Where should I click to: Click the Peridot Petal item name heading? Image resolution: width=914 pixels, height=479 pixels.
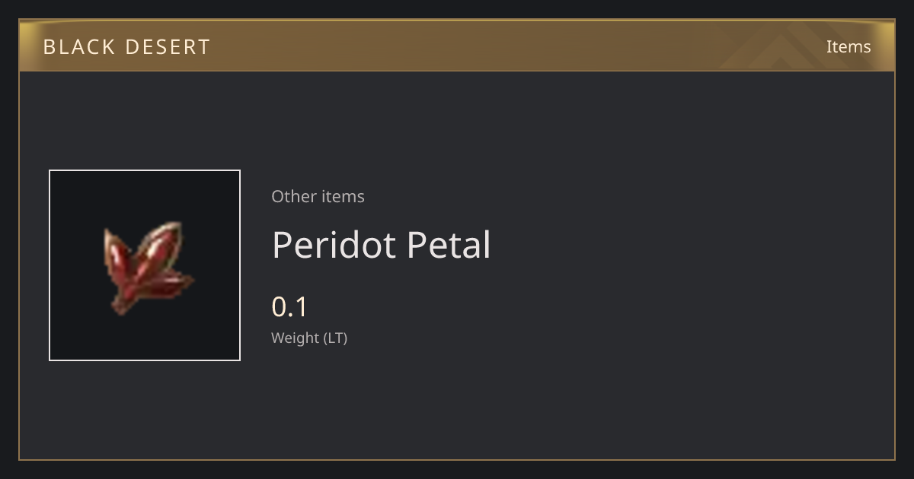(381, 245)
